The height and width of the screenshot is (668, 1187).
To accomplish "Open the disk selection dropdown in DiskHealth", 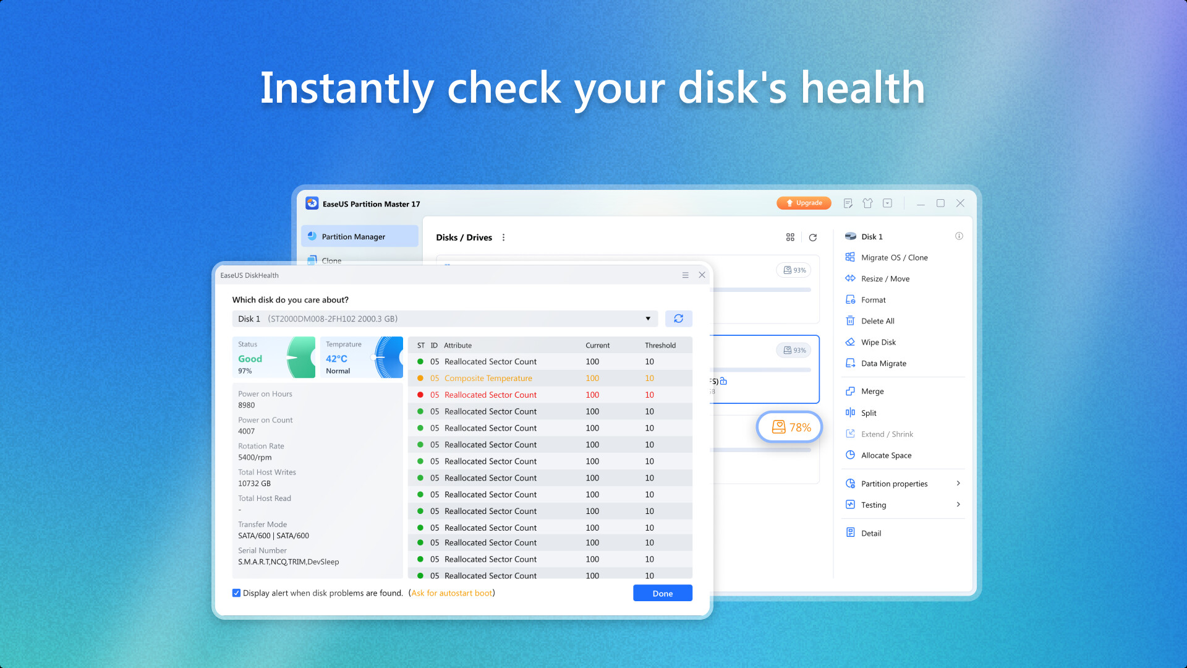I will point(648,319).
